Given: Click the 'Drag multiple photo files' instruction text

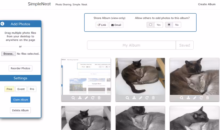Looking at the screenshot, I should pos(20,36).
